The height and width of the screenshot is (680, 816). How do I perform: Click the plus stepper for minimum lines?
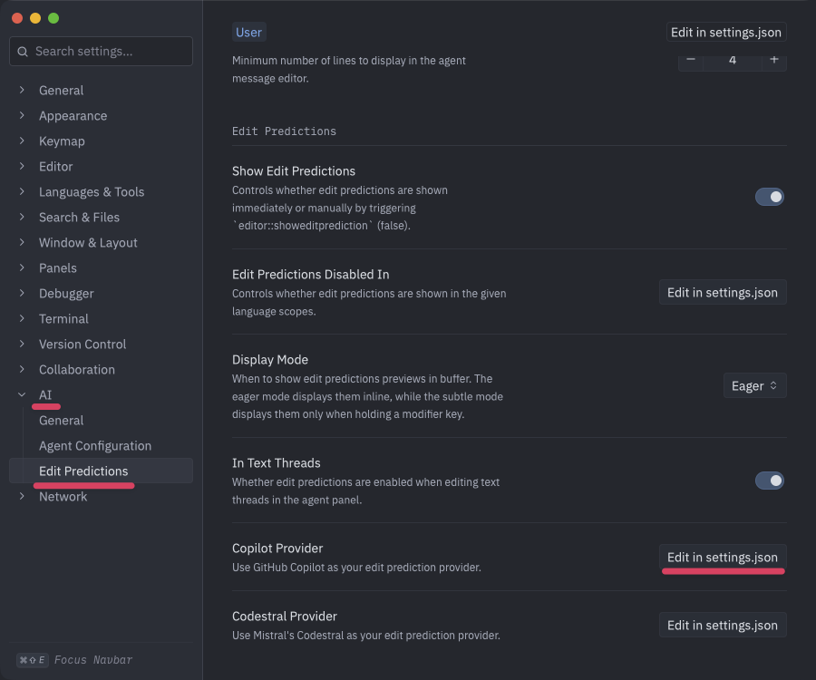click(x=773, y=60)
